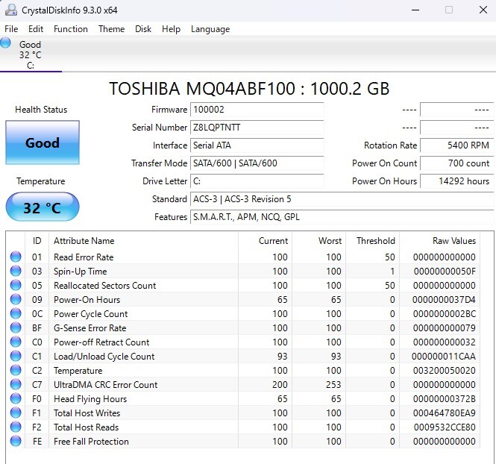Click the status orb for Free Fall Protection
Viewport: 496px width, 464px height.
(x=16, y=442)
